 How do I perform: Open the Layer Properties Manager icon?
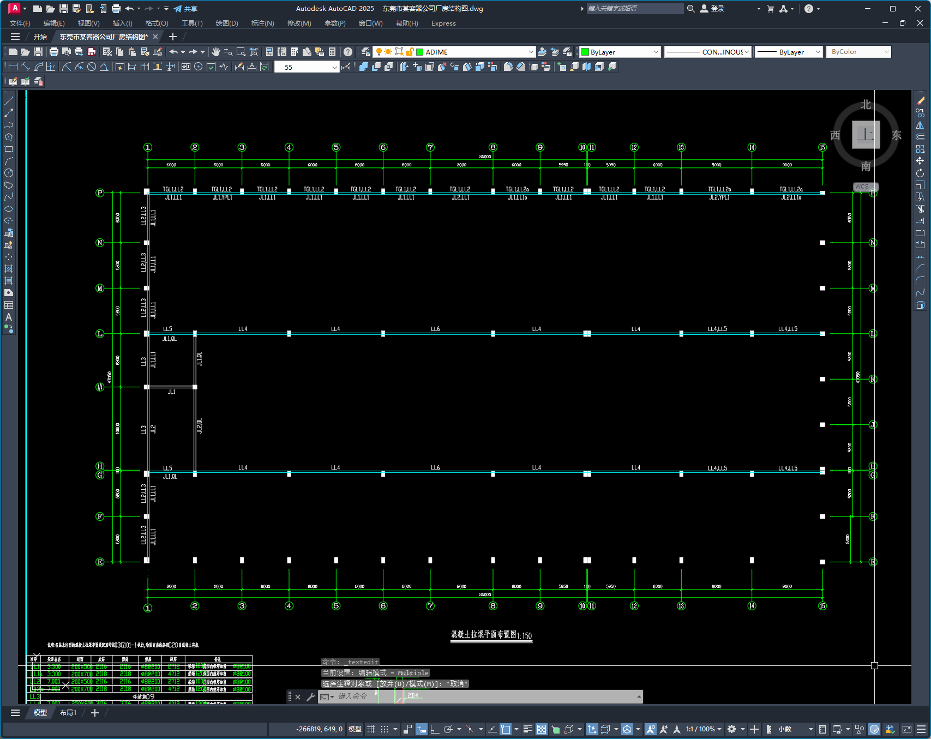tap(366, 52)
